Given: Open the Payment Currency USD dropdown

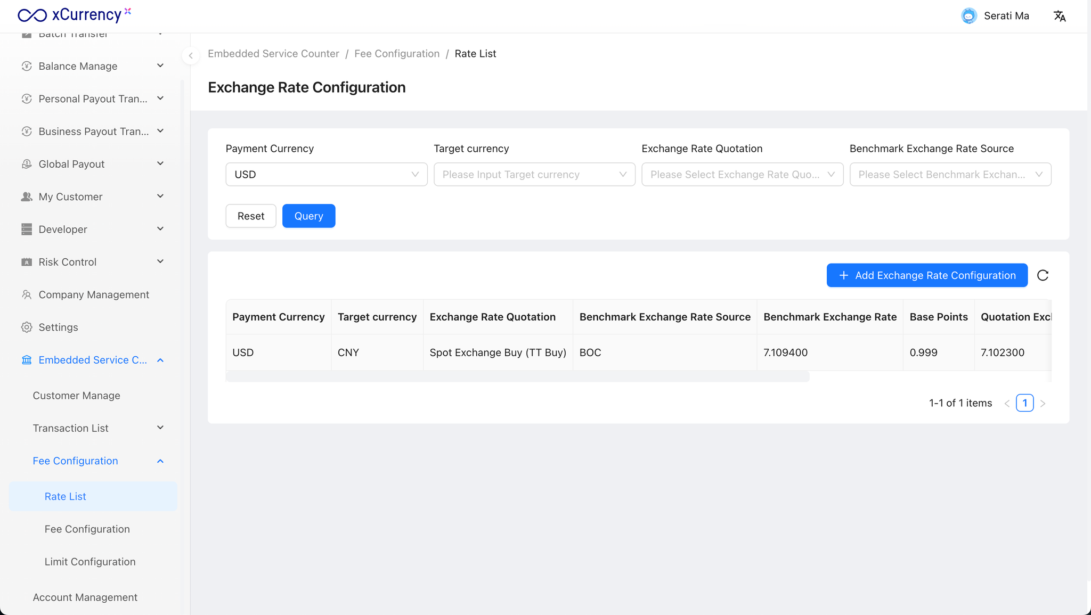Looking at the screenshot, I should coord(326,174).
